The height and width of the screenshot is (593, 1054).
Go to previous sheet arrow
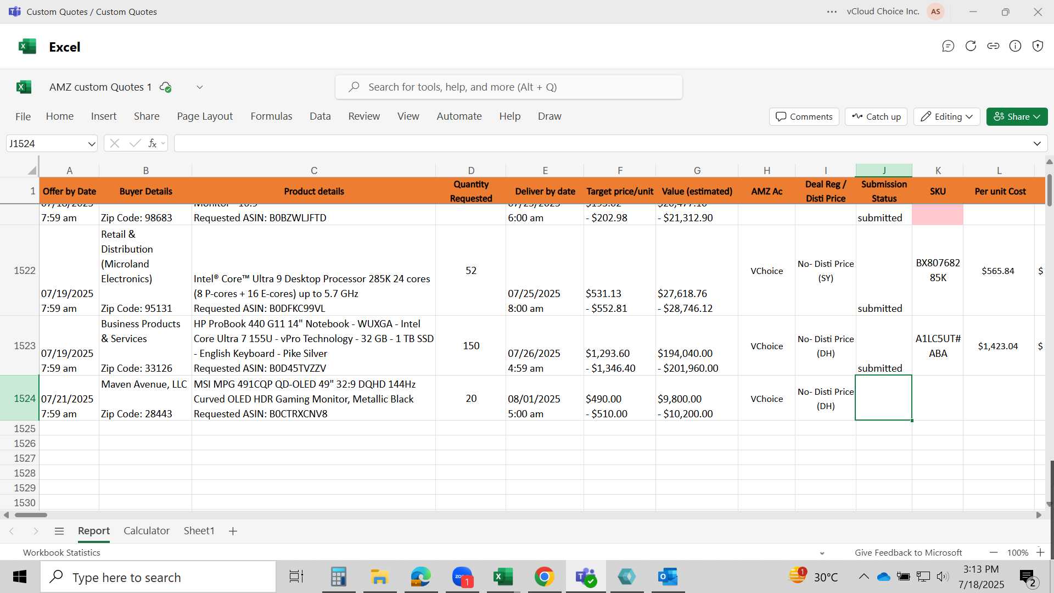[12, 531]
